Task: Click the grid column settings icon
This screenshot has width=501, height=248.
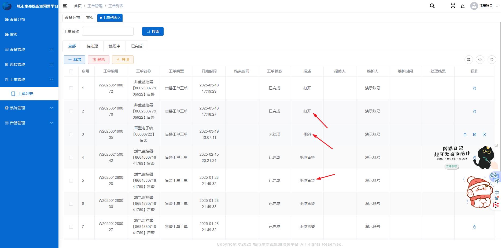Action: pyautogui.click(x=469, y=60)
